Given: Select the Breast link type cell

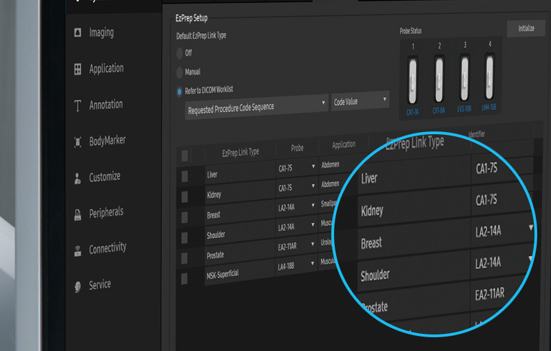Looking at the screenshot, I should (x=240, y=212).
